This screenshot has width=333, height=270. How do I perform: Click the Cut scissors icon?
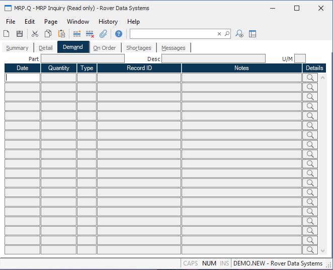pos(35,34)
